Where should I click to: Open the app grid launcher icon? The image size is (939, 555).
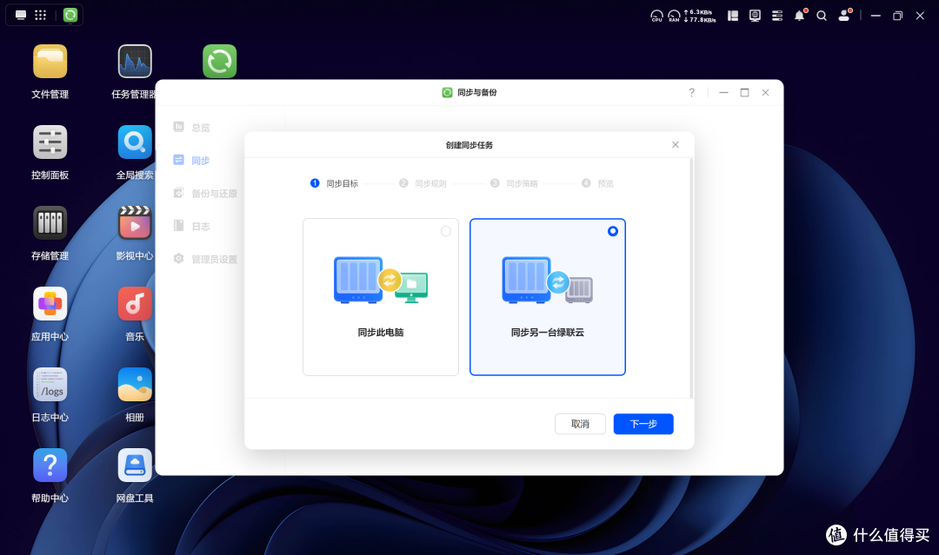click(41, 15)
